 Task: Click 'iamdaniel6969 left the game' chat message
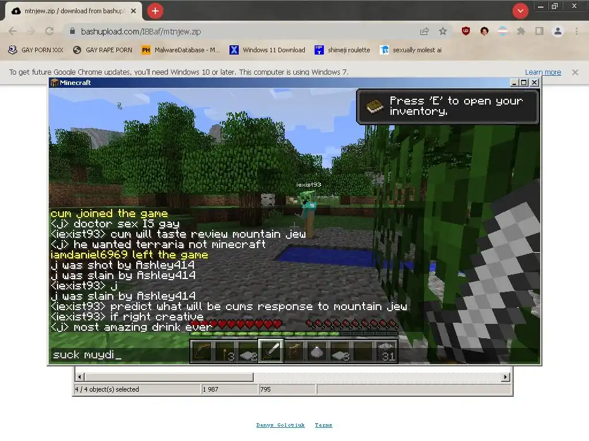(129, 255)
